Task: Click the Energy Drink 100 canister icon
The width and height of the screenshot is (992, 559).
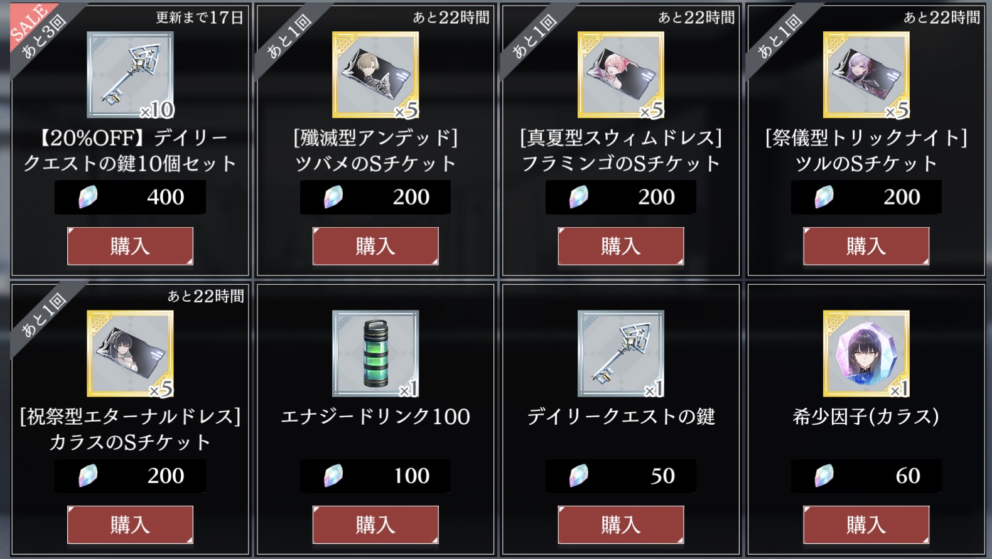Action: pos(375,354)
